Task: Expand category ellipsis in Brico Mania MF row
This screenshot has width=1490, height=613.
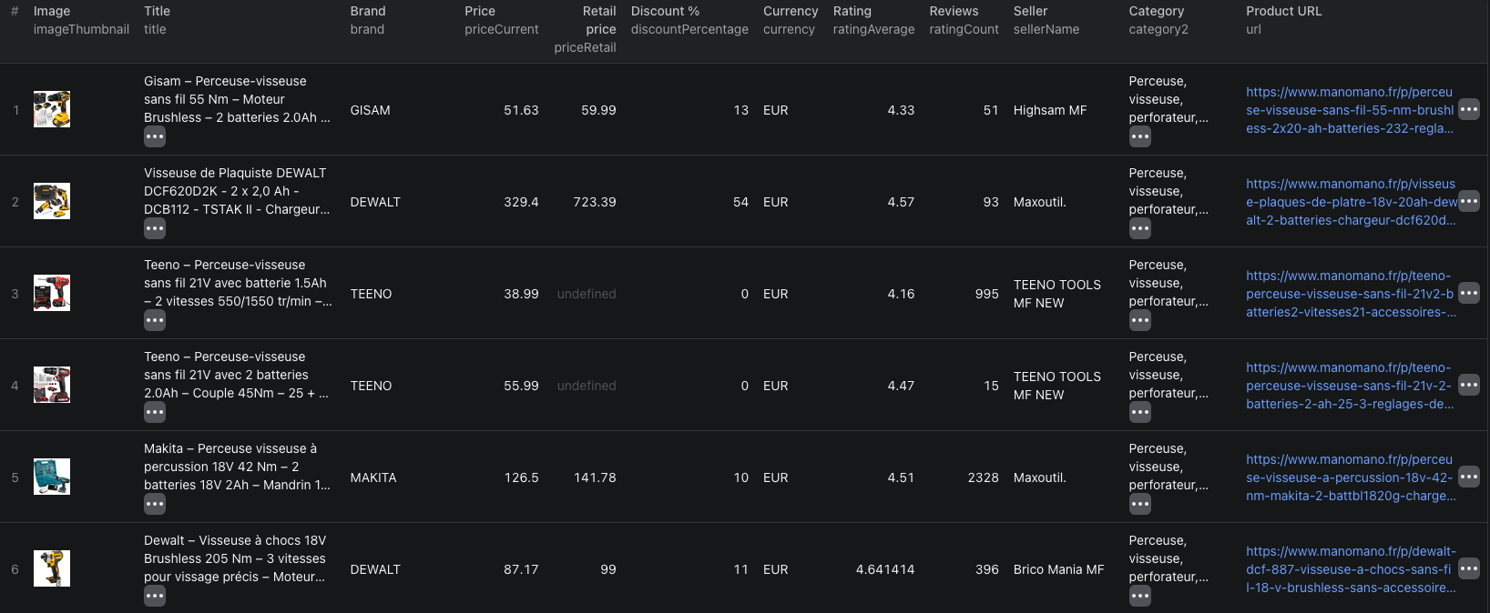Action: pyautogui.click(x=1140, y=597)
